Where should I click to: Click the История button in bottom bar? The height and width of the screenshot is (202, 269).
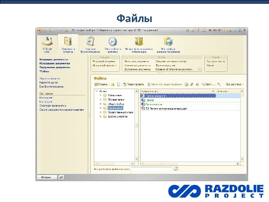point(47,177)
